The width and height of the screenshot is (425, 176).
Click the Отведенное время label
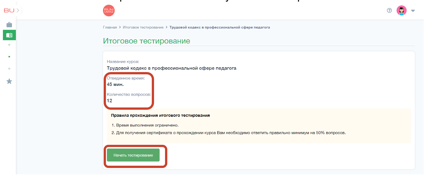pos(126,78)
